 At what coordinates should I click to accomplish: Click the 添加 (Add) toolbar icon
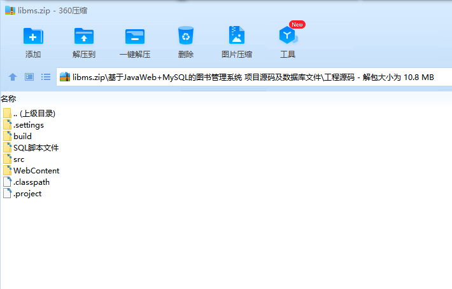tap(33, 36)
